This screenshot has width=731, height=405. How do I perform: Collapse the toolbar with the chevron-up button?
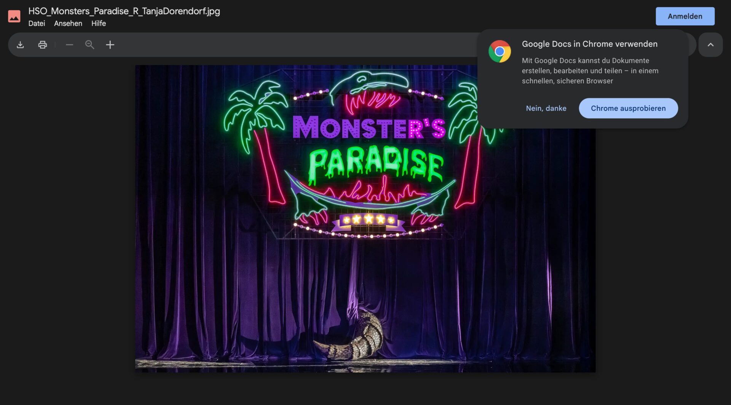pyautogui.click(x=710, y=45)
